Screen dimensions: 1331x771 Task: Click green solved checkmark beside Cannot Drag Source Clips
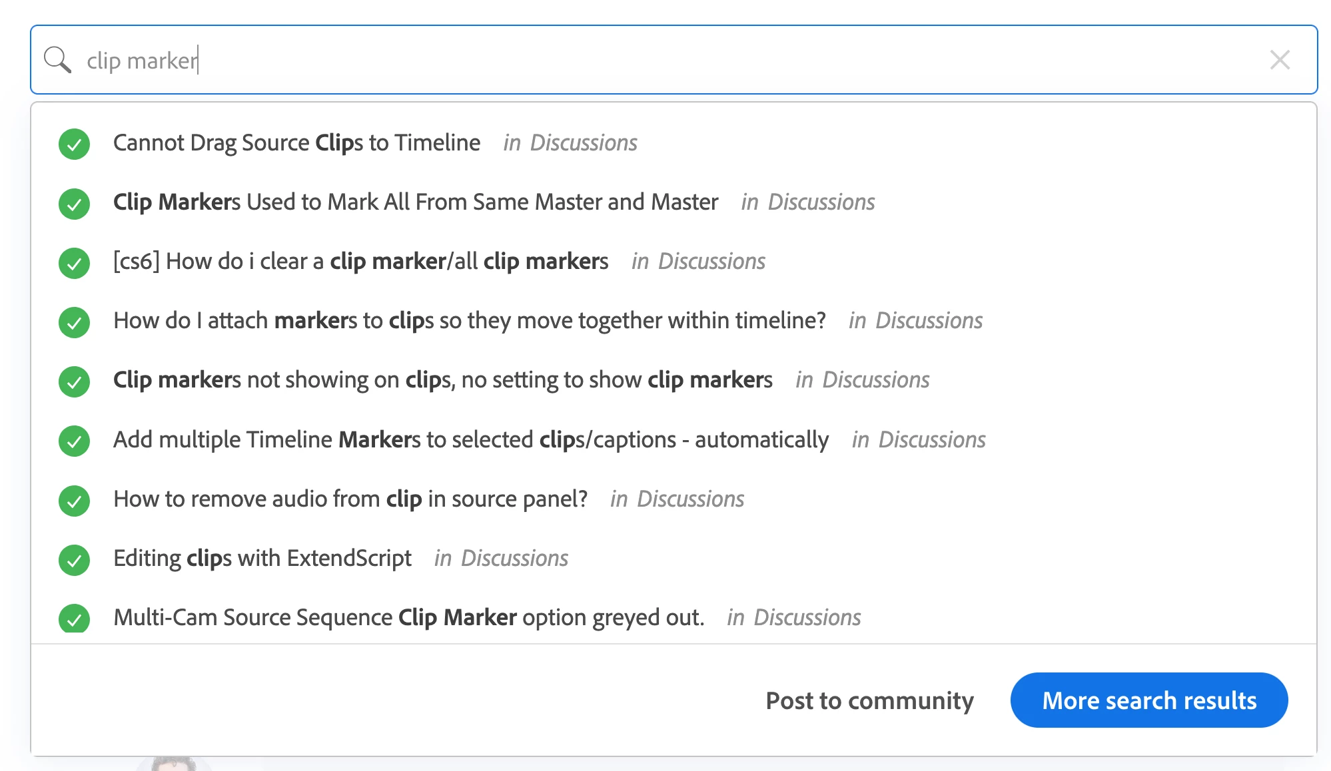(74, 144)
